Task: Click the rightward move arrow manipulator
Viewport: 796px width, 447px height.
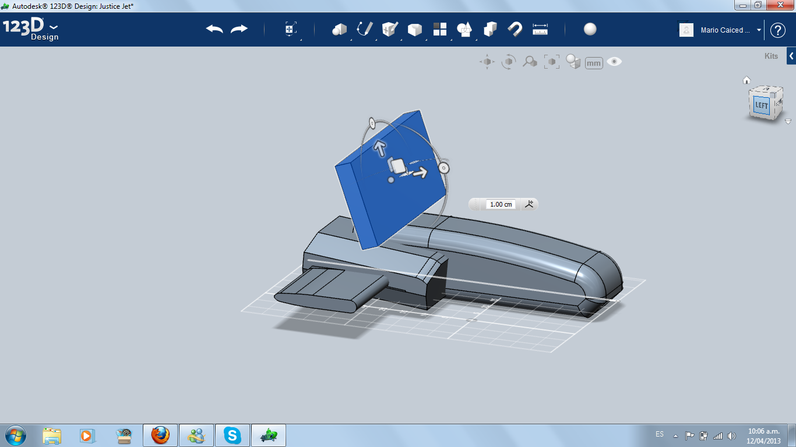Action: click(x=420, y=172)
